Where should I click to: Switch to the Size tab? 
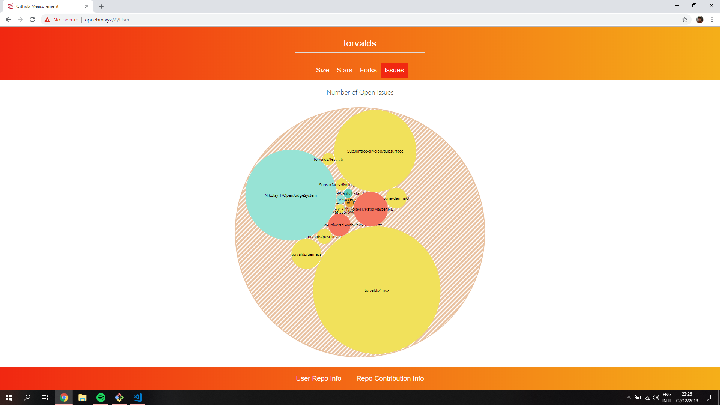point(322,70)
